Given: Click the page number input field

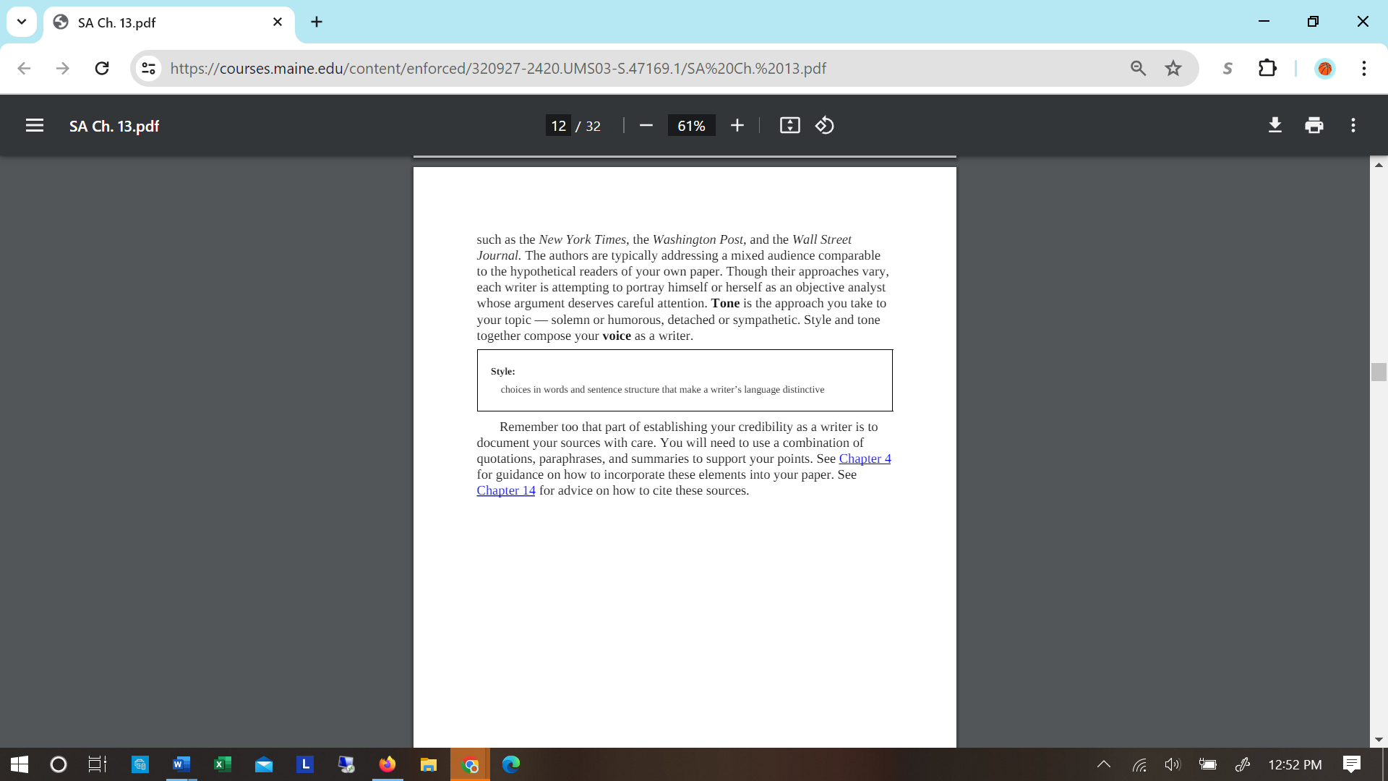Looking at the screenshot, I should pos(558,126).
